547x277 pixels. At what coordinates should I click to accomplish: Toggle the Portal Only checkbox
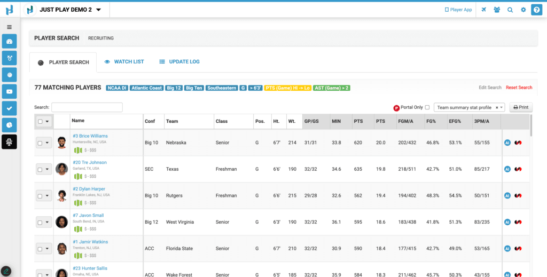[427, 107]
